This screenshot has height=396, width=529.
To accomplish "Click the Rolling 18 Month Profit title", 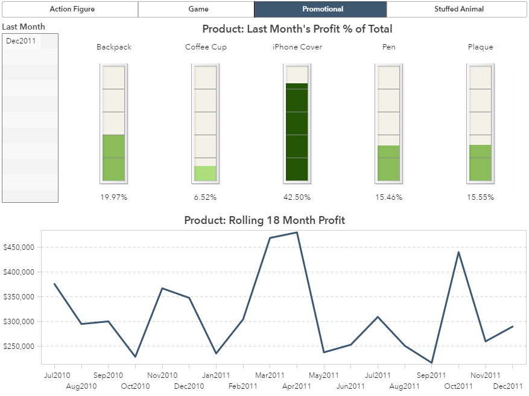I will (x=264, y=220).
